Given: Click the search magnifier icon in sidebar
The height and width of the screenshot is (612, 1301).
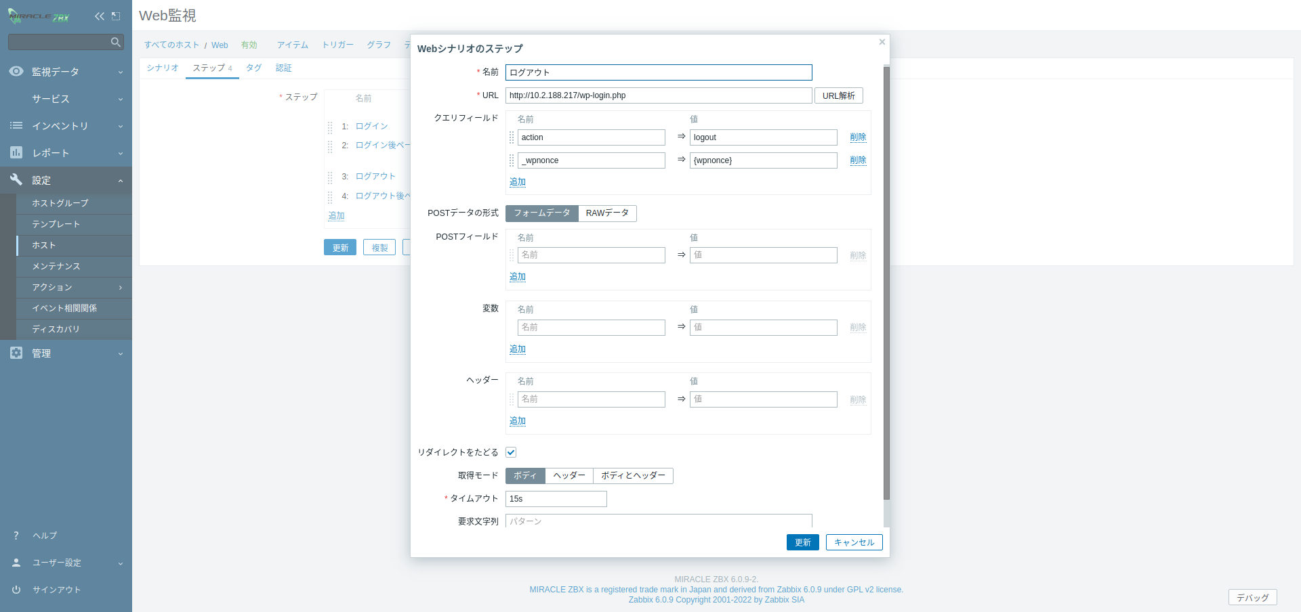Looking at the screenshot, I should tap(115, 42).
